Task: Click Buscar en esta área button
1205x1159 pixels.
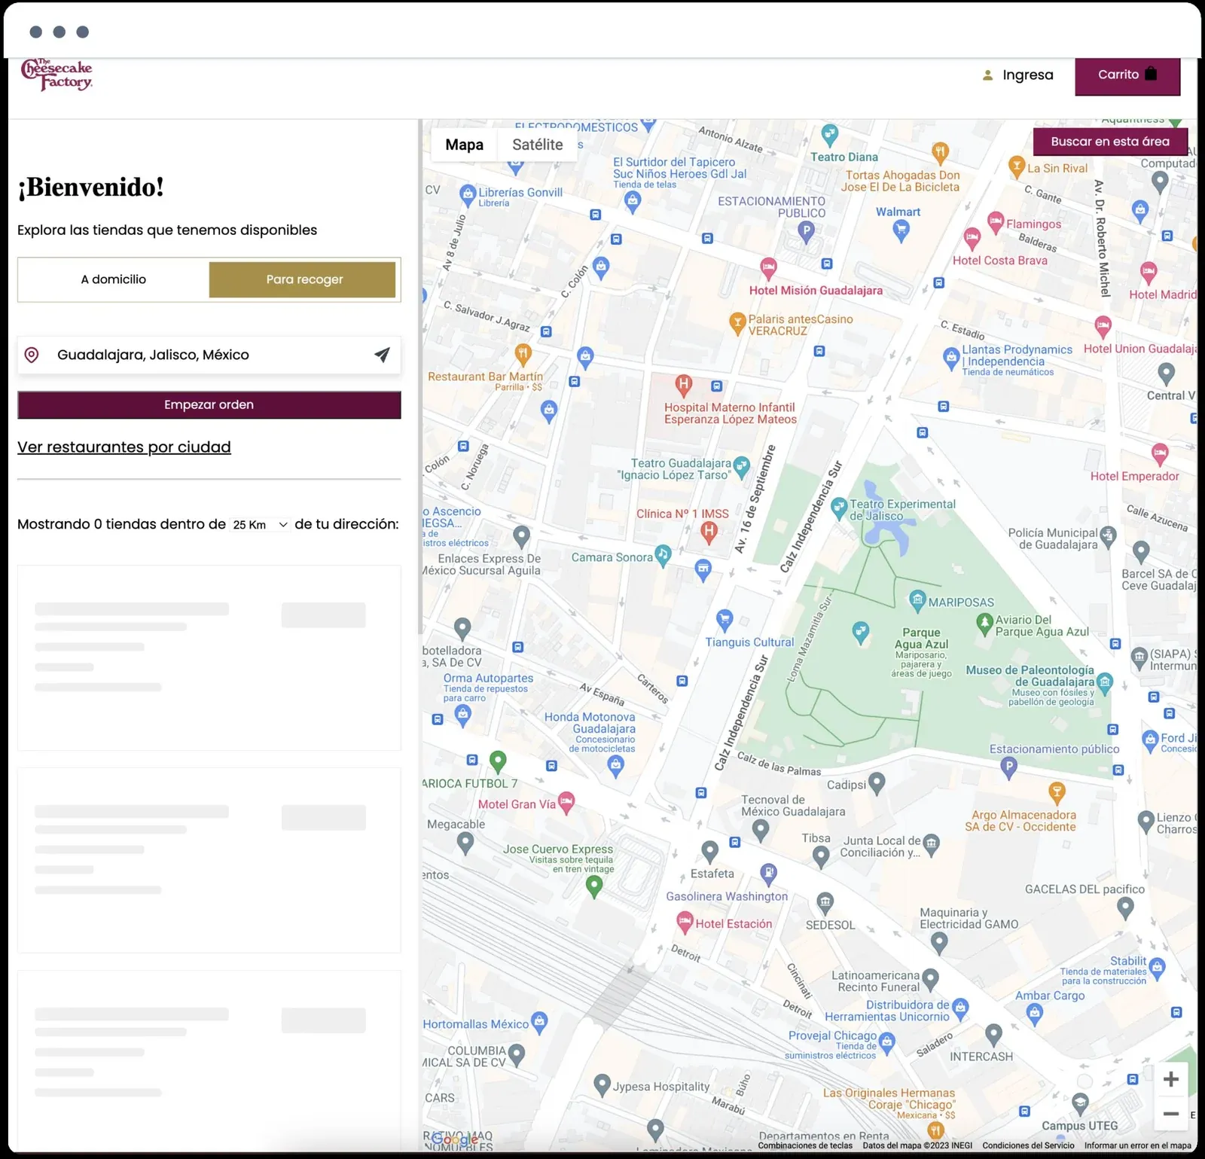Action: click(1109, 142)
